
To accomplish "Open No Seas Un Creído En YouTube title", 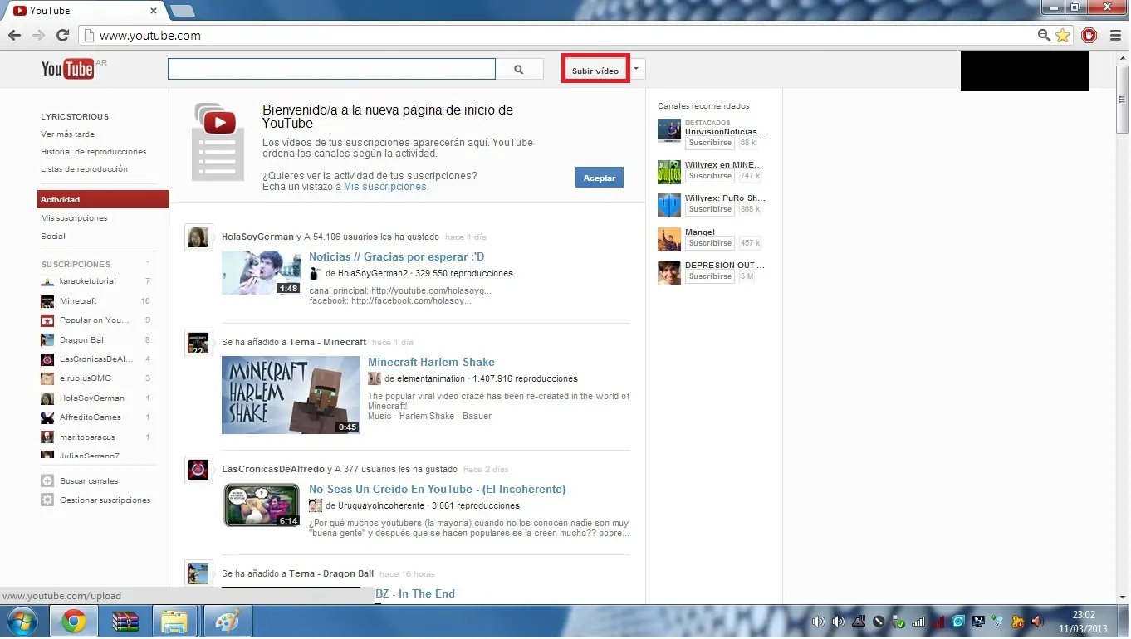I will [438, 490].
